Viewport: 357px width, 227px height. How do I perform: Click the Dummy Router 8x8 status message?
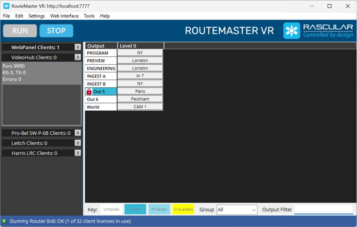[x=70, y=221]
